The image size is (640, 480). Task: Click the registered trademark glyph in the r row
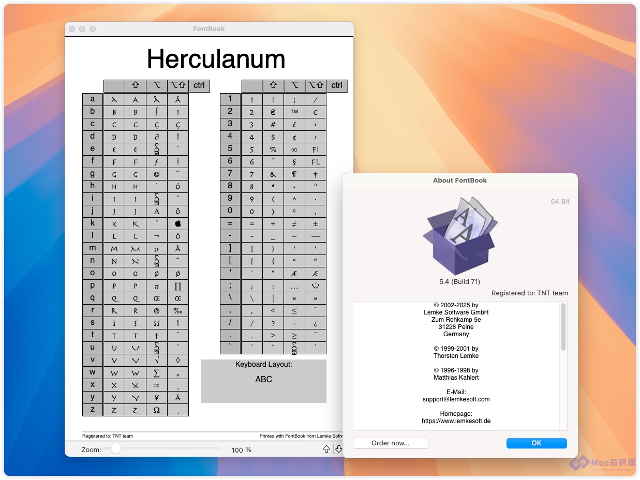[157, 310]
